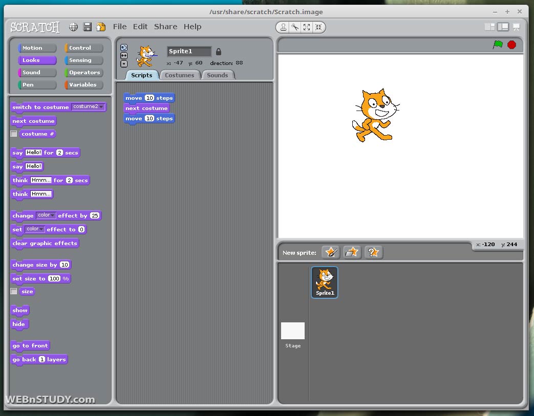This screenshot has height=416, width=534.
Task: Open the Help menu
Action: 193,27
